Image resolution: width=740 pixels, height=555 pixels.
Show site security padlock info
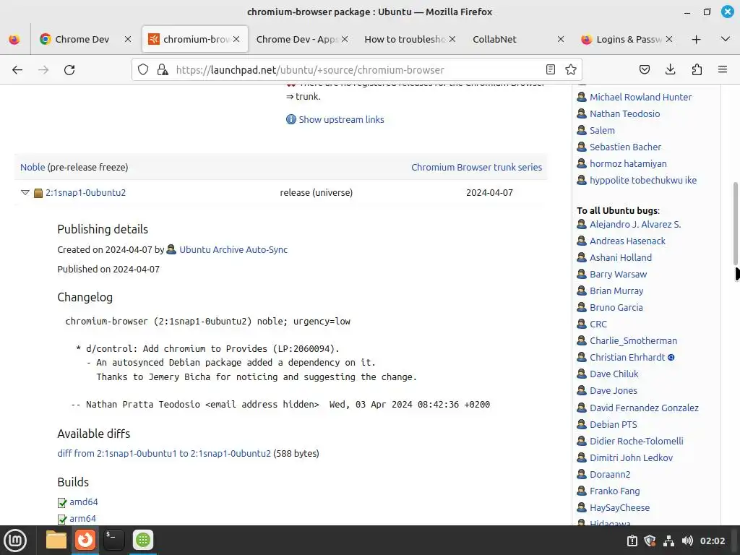pos(163,70)
